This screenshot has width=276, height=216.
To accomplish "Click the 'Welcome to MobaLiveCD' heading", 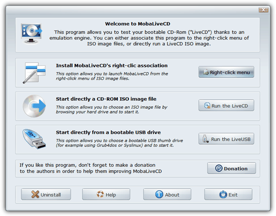I will pos(138,24).
